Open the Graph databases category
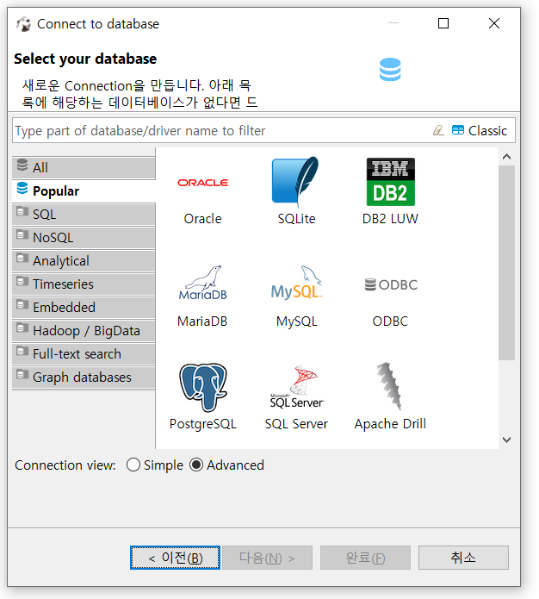 point(84,377)
